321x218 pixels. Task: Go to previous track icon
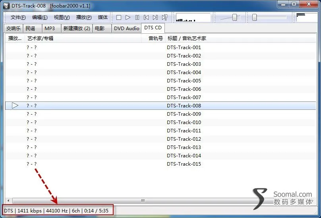pyautogui.click(x=146, y=17)
